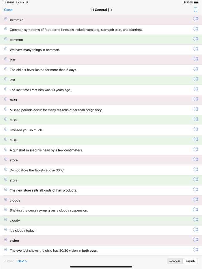Play audio for "It's cloudy today!"
Screen dimensions: 202x269
point(195,230)
